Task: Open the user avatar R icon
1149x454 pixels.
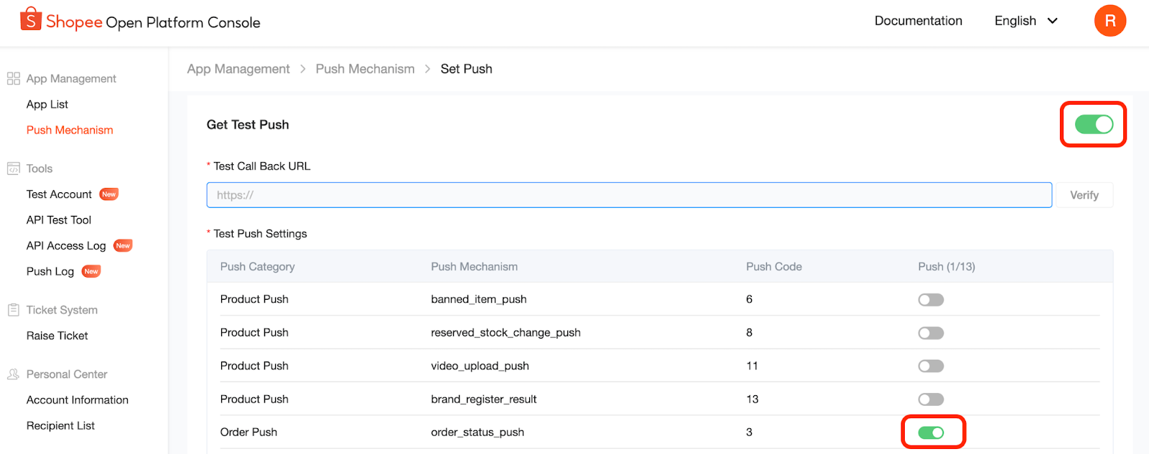Action: pyautogui.click(x=1110, y=21)
